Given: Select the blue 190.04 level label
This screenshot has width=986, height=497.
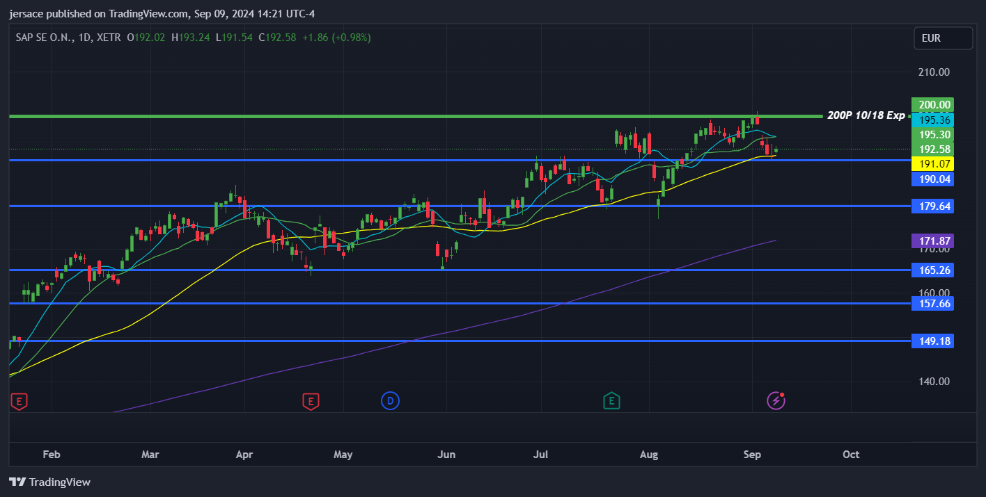Looking at the screenshot, I should point(932,179).
